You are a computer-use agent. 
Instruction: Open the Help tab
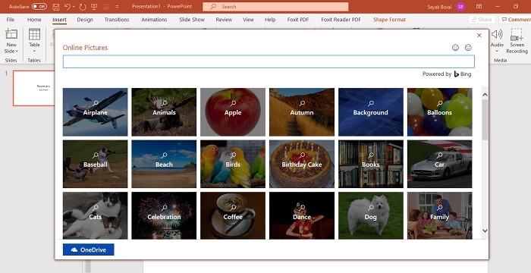pos(270,20)
